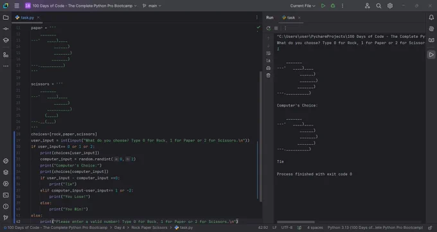Expand the project name dropdown
The height and width of the screenshot is (232, 437).
81,6
